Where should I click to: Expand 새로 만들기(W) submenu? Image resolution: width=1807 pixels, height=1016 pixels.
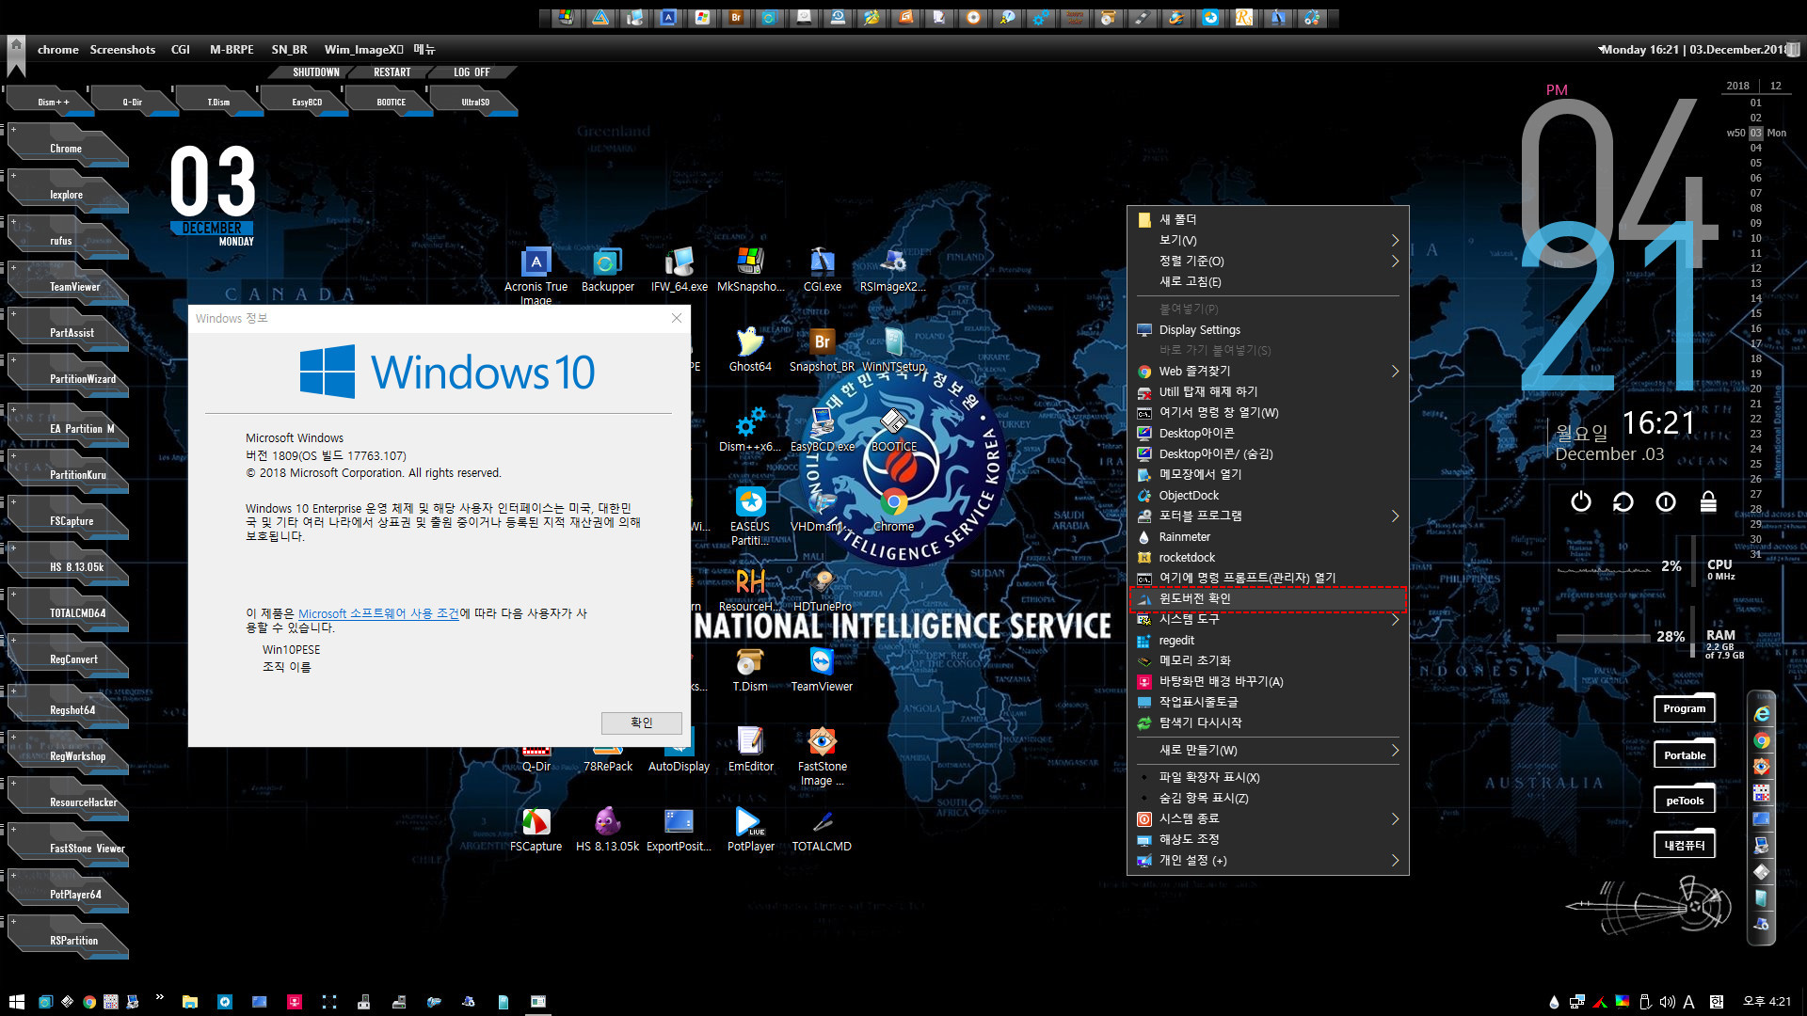(x=1268, y=750)
